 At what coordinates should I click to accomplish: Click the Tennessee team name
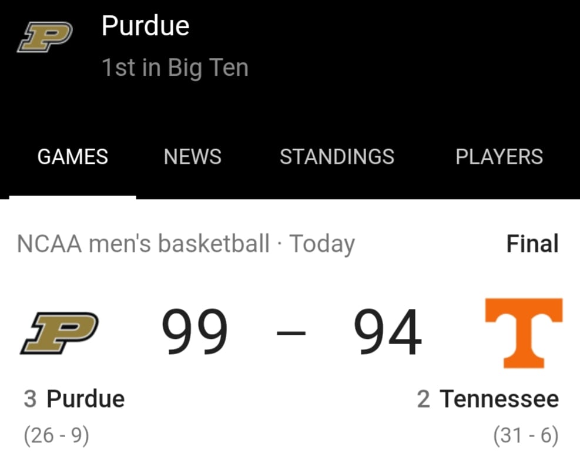499,399
